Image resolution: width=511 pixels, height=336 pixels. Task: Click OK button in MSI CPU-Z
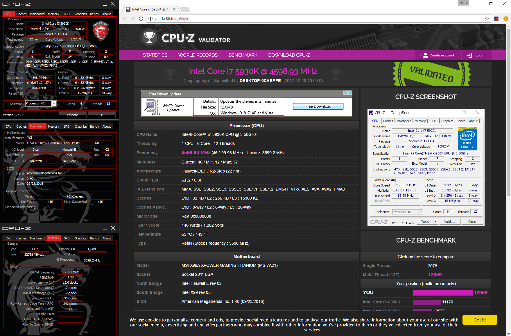click(101, 115)
